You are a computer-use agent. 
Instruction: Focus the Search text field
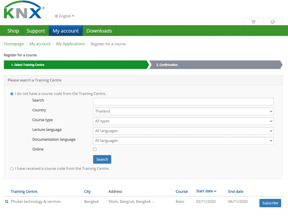pyautogui.click(x=183, y=102)
